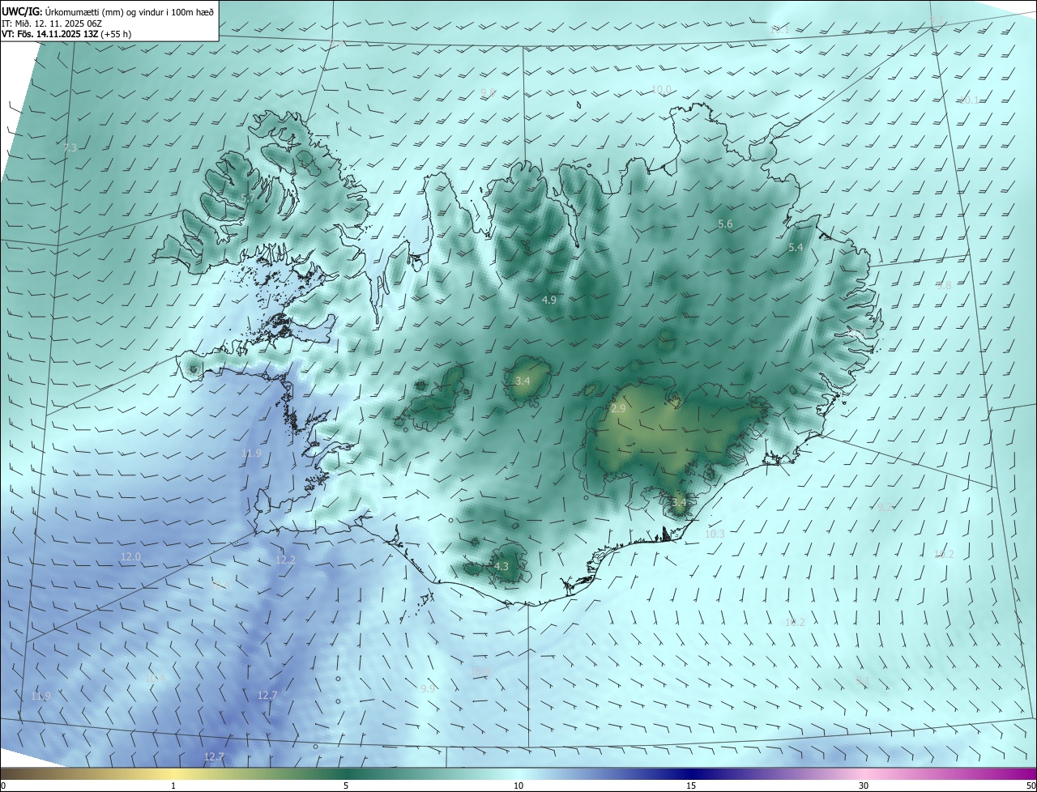Viewport: 1037px width, 792px height.
Task: Click the 5.7 value on the Westfjords
Action: 248,198
